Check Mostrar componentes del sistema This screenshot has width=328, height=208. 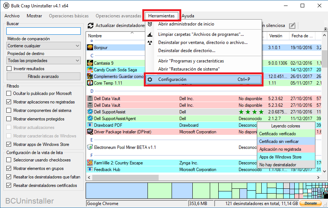coord(9,110)
